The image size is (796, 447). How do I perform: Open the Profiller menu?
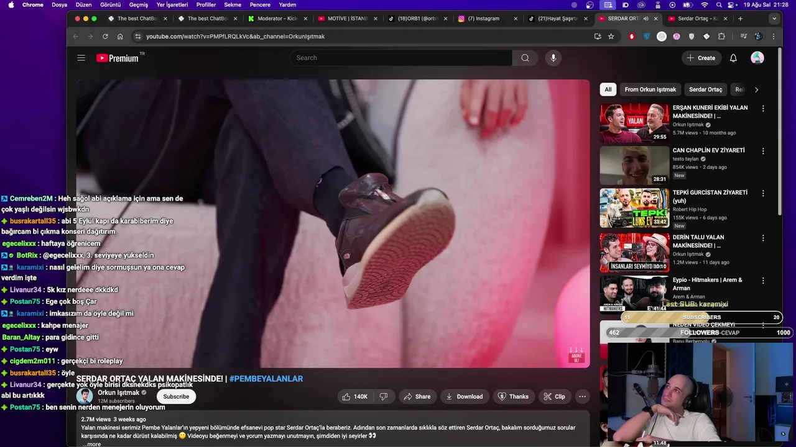pos(206,5)
